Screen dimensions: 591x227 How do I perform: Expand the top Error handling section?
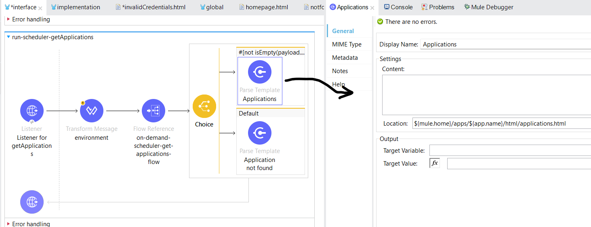pyautogui.click(x=8, y=19)
